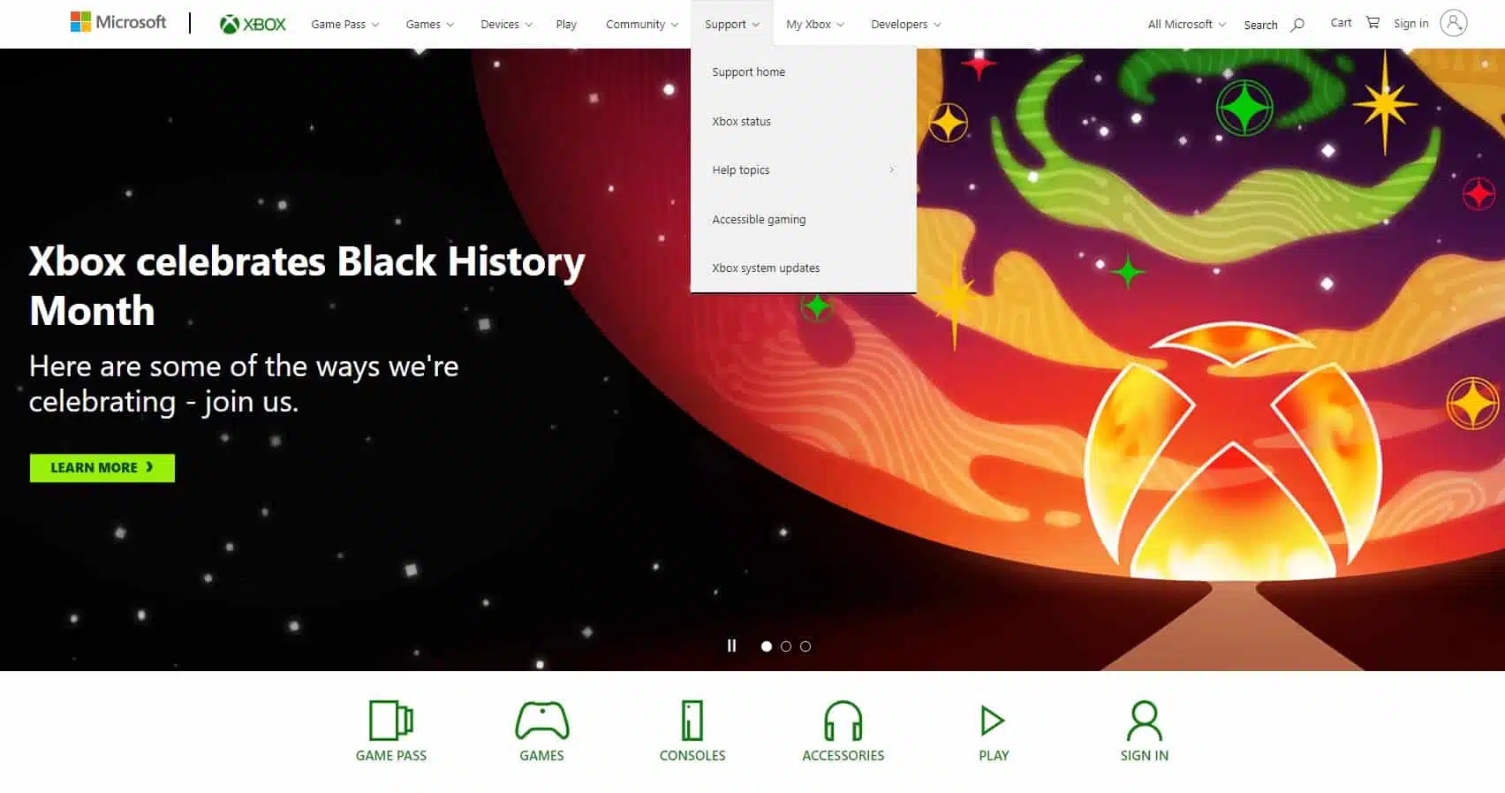Open the Play triangle icon
The image size is (1505, 793).
pos(993,721)
